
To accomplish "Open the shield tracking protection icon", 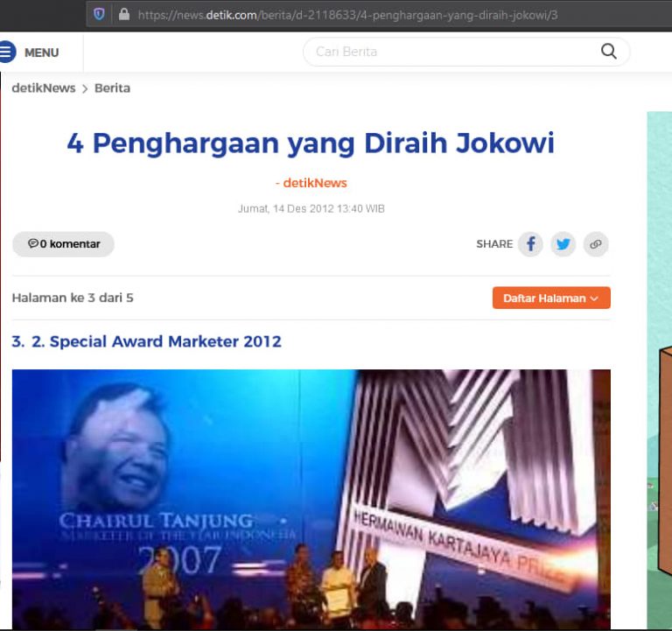I will pos(99,15).
